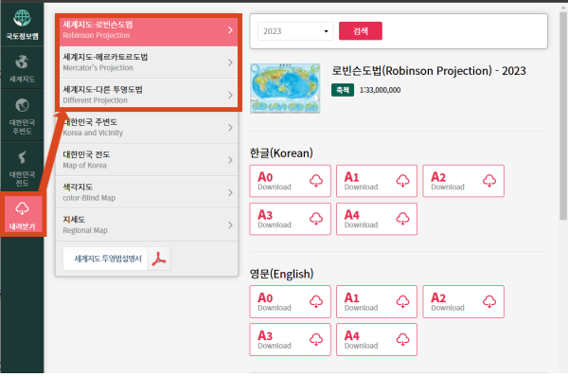Select 지세도 Regional Map menu entry
The width and height of the screenshot is (568, 377).
147,224
